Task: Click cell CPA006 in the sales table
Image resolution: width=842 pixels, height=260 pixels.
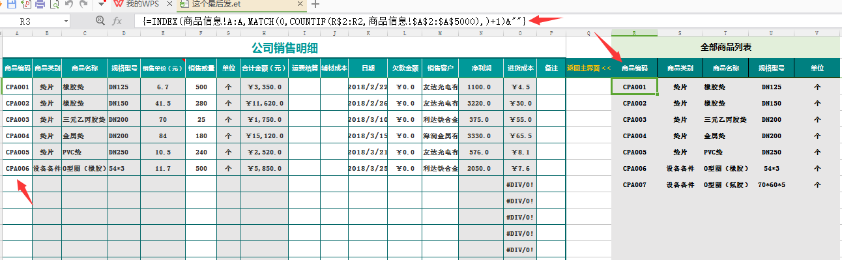Action: point(18,167)
